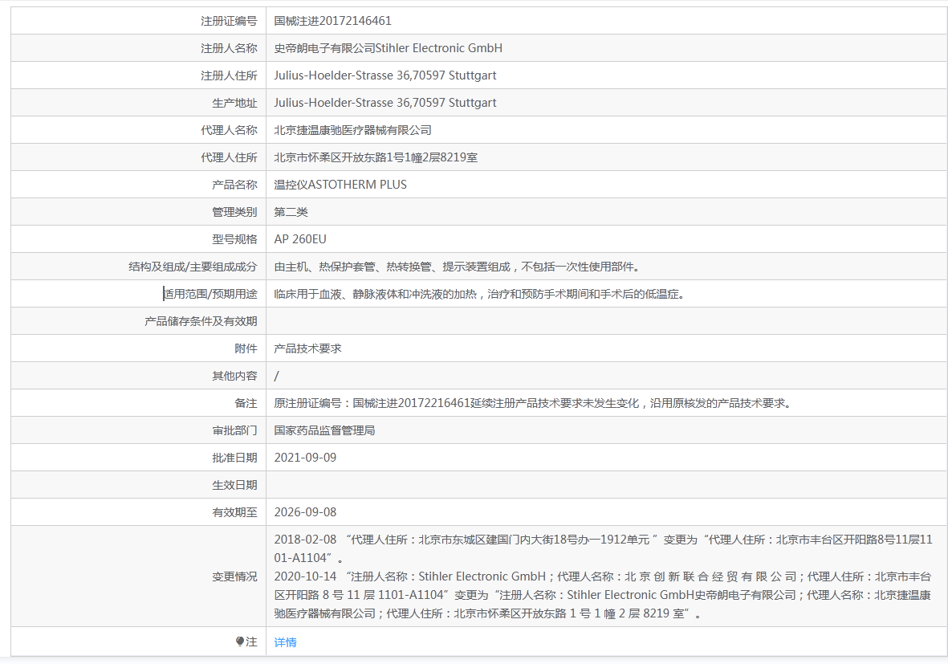Select product name 温控仪ASTOTHERM PLUS
Screen dimensions: 948x664
click(340, 185)
